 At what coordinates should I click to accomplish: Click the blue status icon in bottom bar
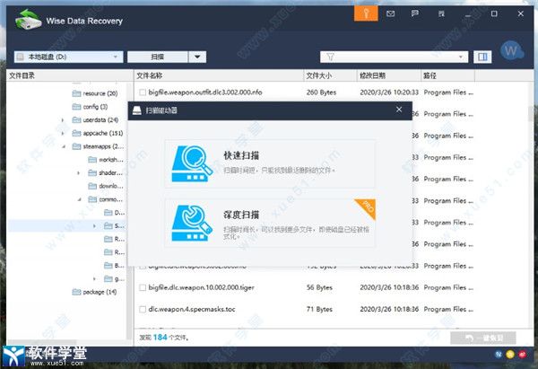499,355
